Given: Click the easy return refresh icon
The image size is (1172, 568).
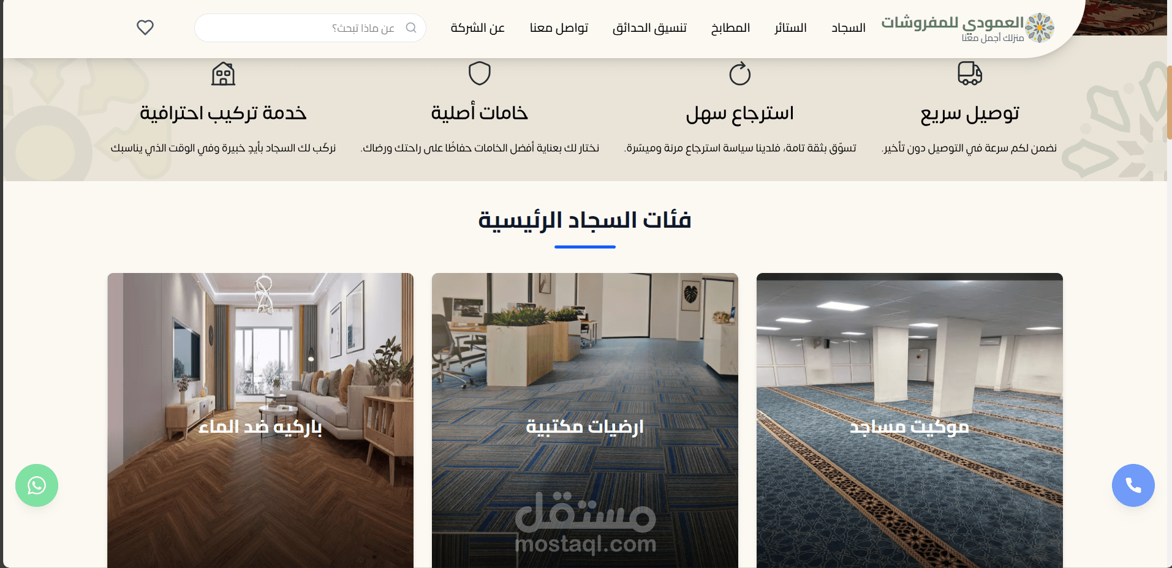Looking at the screenshot, I should click(x=740, y=73).
